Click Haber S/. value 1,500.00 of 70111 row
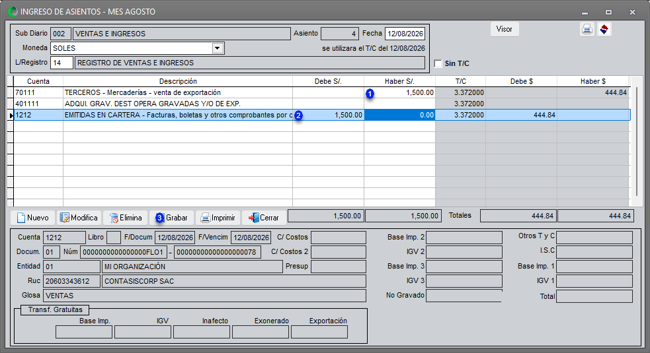The width and height of the screenshot is (650, 353). coord(399,92)
